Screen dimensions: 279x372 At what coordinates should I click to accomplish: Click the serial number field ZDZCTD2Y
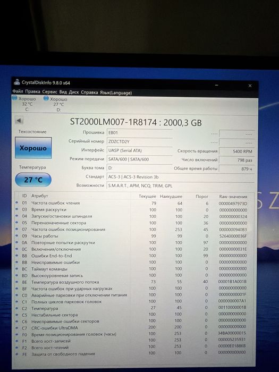tap(139, 141)
